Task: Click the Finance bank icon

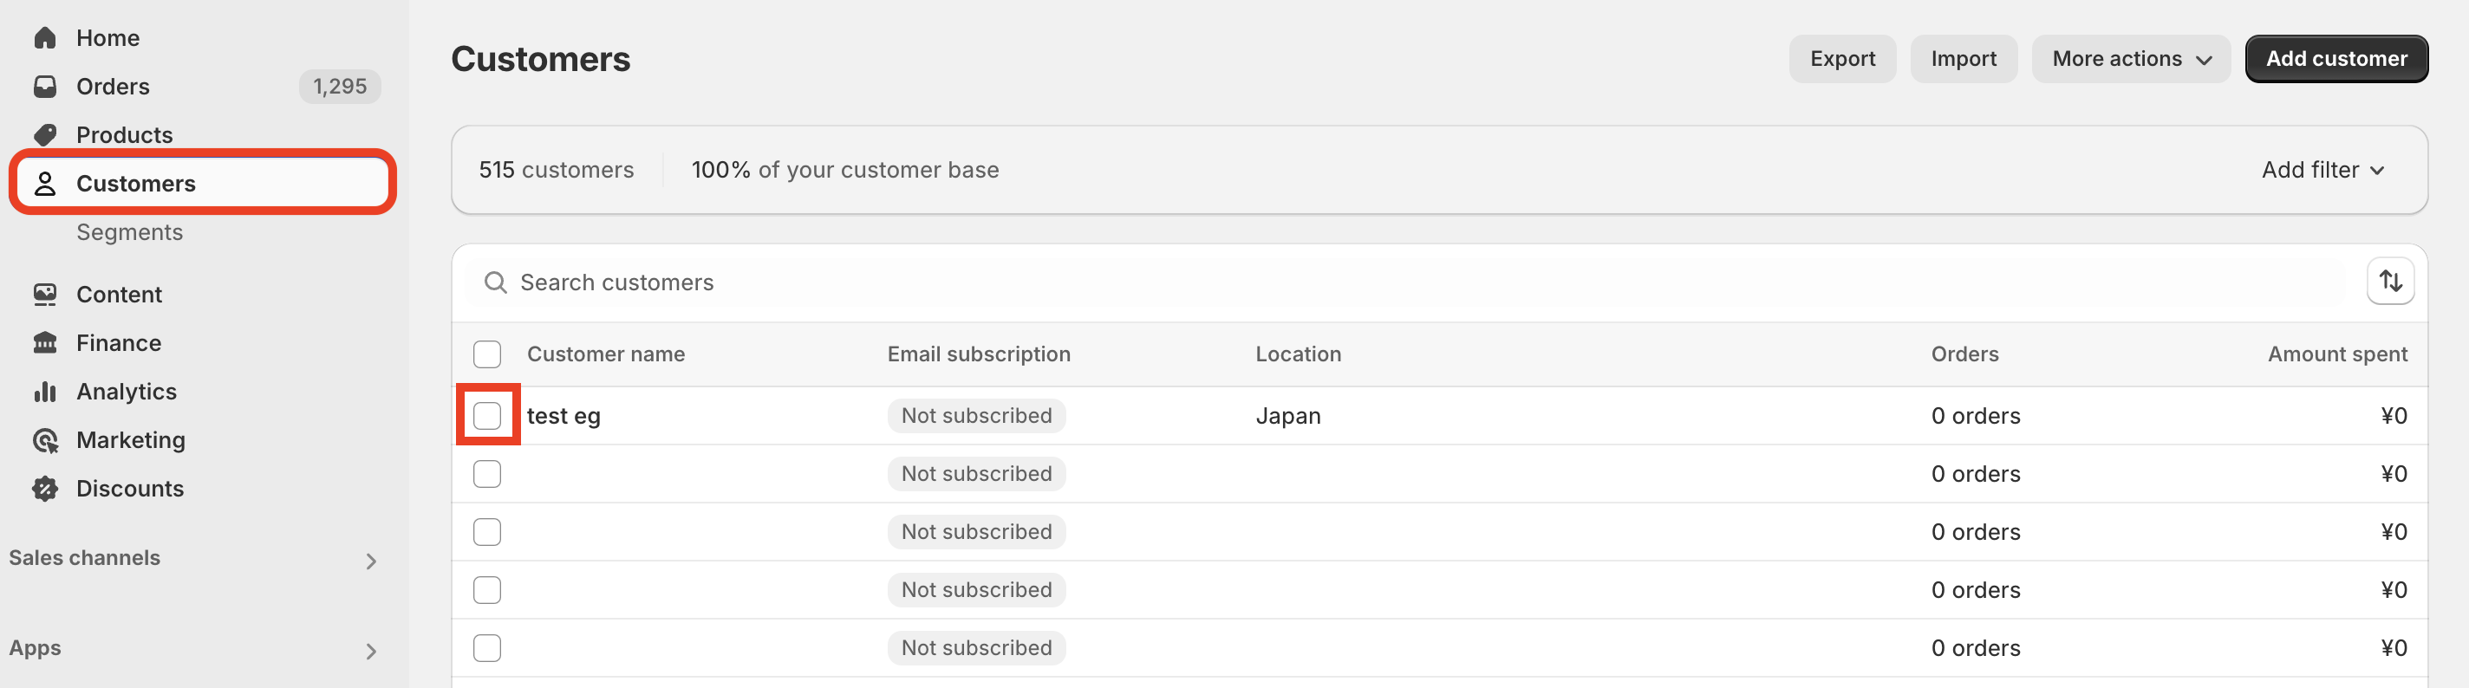Action: tap(45, 343)
